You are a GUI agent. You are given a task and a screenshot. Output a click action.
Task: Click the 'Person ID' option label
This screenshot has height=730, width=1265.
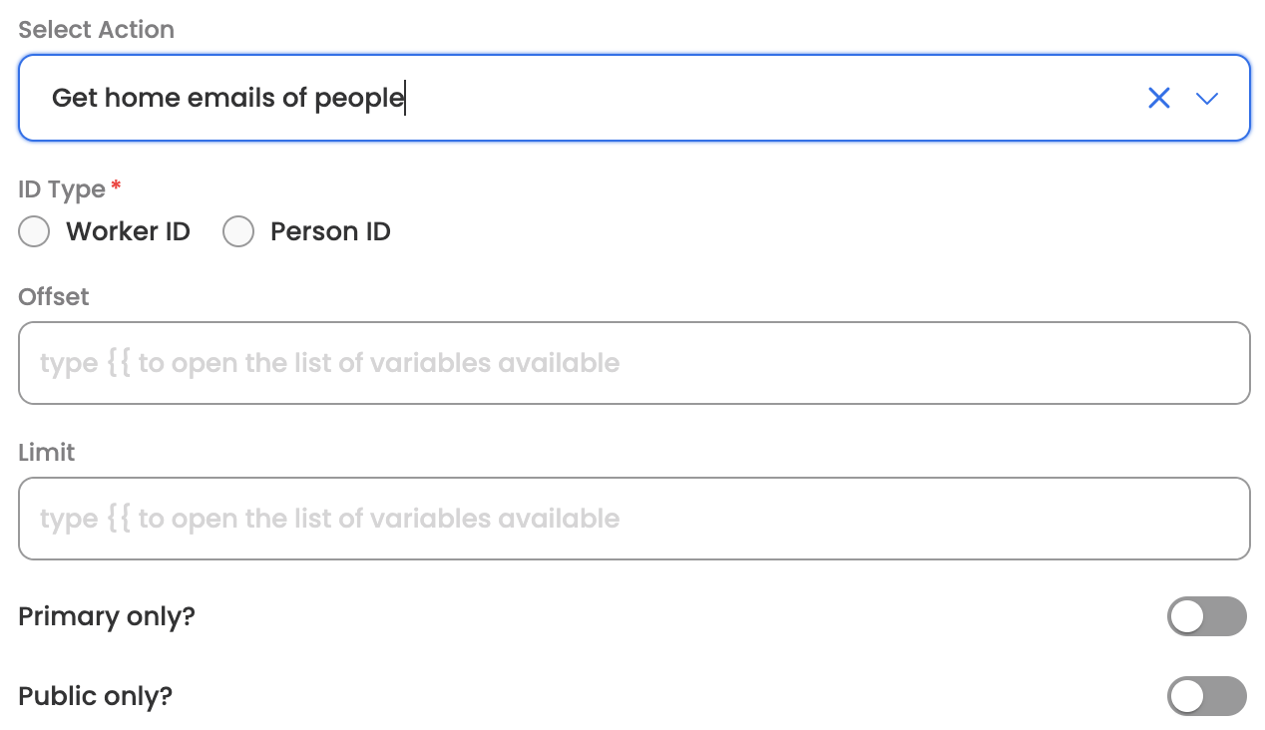coord(330,231)
